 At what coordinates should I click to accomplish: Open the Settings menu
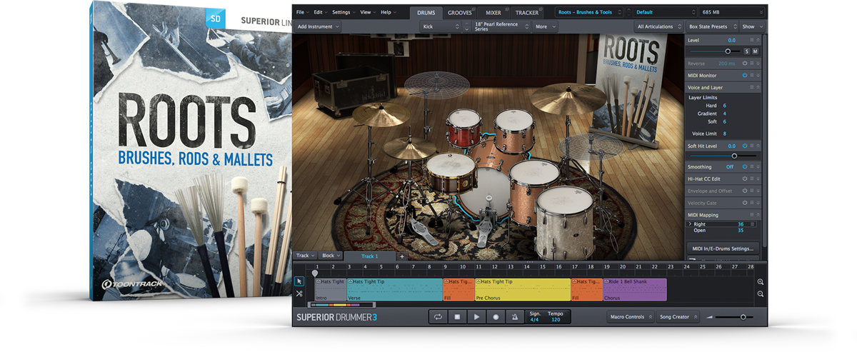[344, 12]
